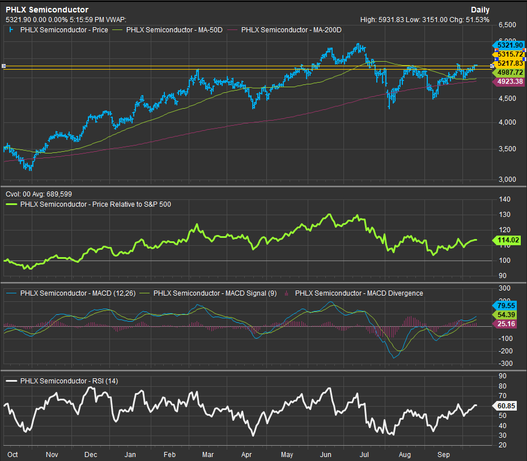Click the 140 relative strength axis label
The width and height of the screenshot is (527, 461).
coord(504,199)
